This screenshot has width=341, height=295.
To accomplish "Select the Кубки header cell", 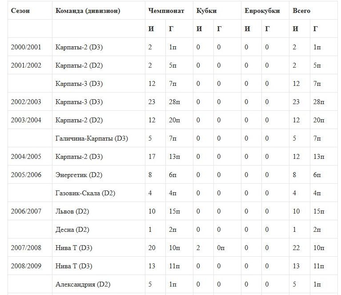I will [207, 11].
